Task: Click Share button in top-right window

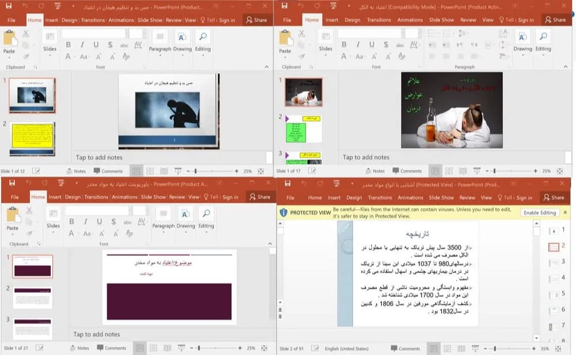Action: pos(555,20)
